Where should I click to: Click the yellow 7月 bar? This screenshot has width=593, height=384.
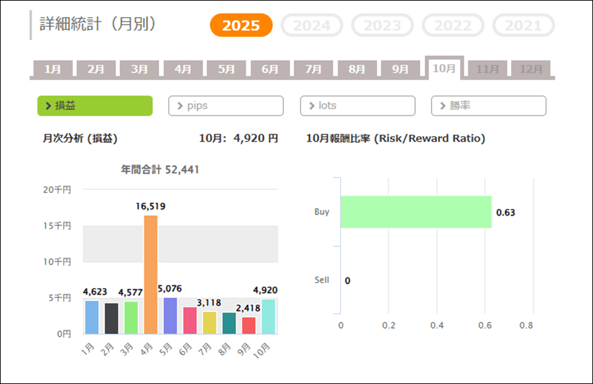(210, 323)
